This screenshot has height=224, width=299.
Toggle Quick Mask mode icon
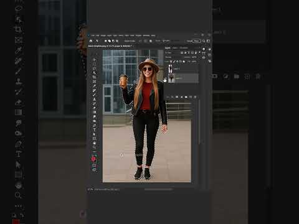click(94, 166)
